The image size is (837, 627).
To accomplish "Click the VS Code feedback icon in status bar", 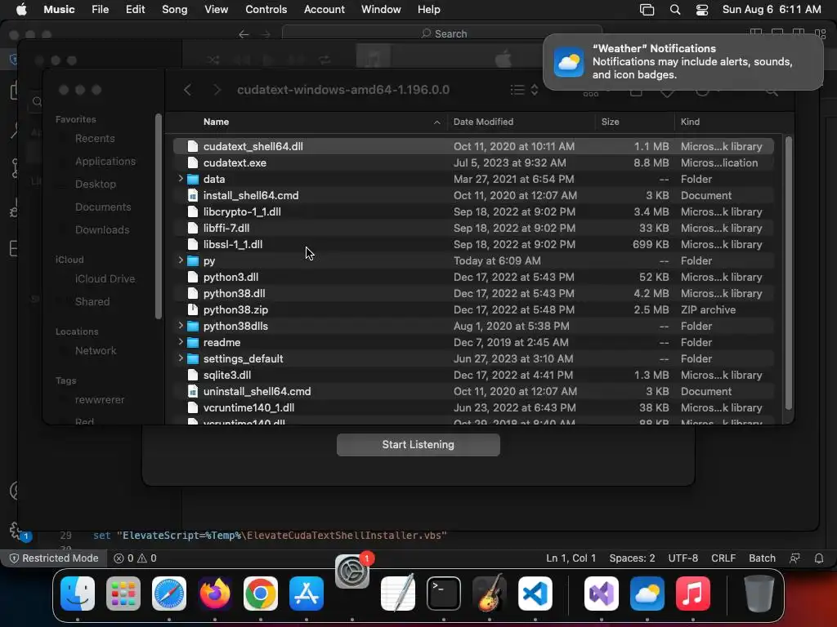I will (x=794, y=558).
